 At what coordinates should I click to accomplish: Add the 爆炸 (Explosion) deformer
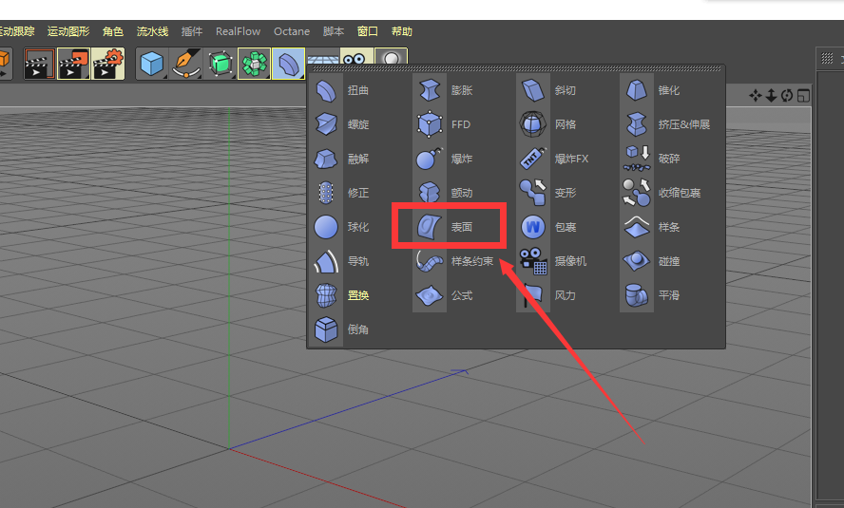pyautogui.click(x=445, y=159)
